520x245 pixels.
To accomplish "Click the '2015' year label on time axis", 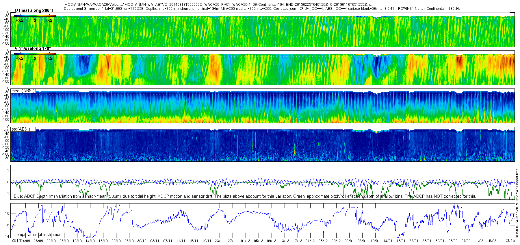I will coord(510,240).
